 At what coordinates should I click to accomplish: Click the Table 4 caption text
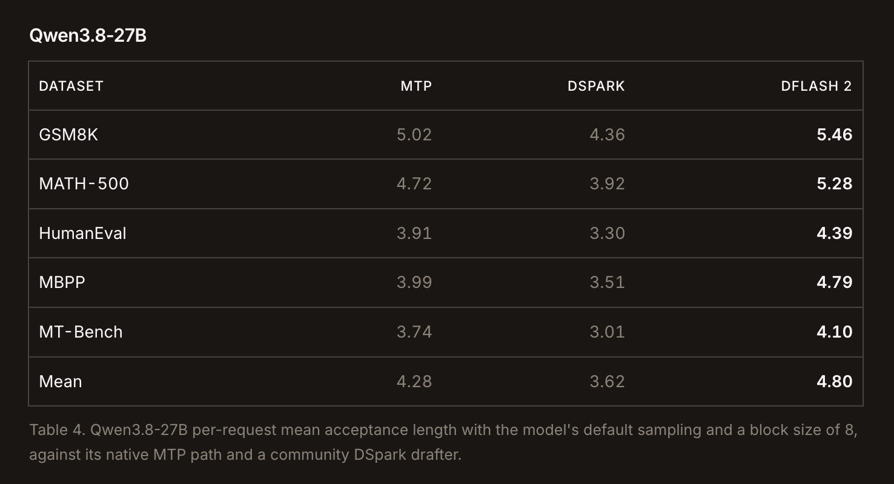click(443, 442)
